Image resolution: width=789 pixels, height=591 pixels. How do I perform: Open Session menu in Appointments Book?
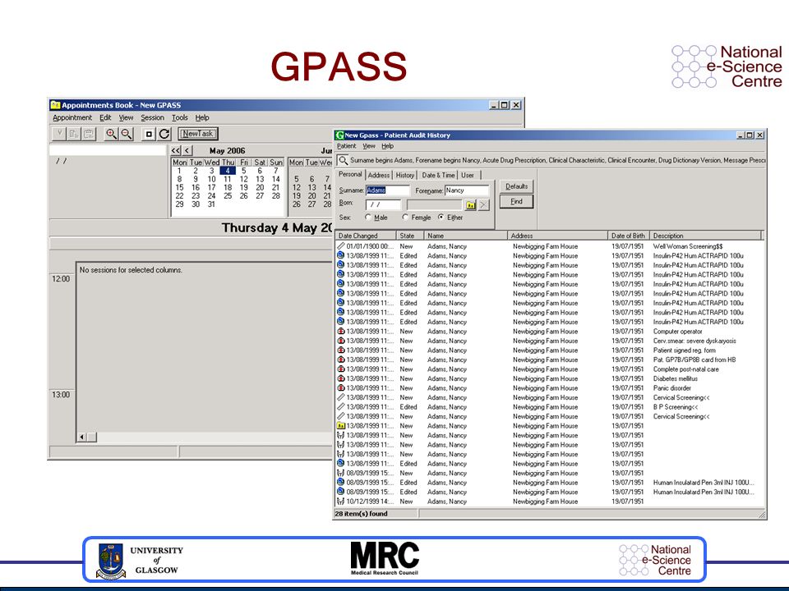[153, 117]
